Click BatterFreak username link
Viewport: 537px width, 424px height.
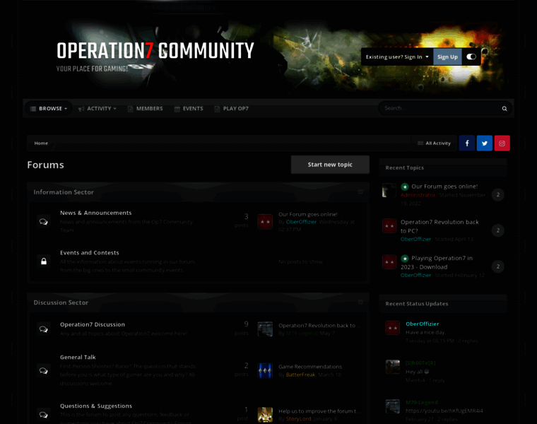click(x=300, y=375)
